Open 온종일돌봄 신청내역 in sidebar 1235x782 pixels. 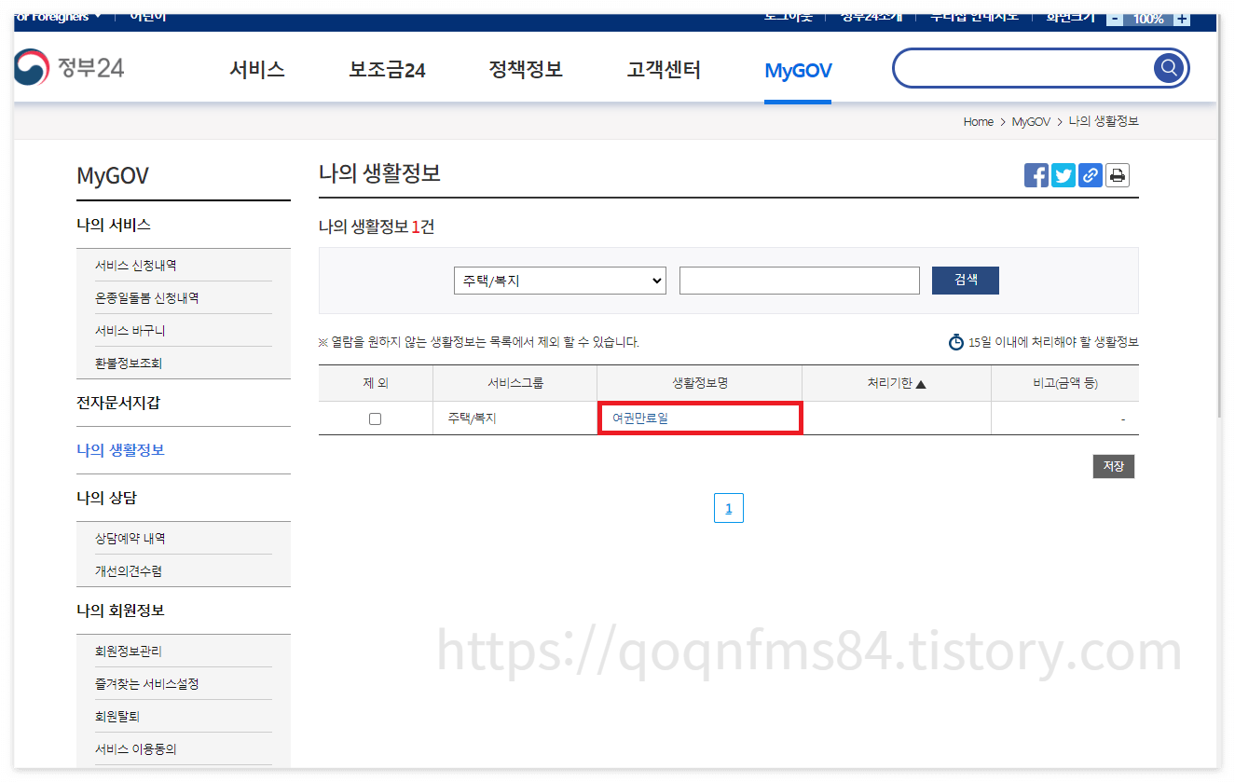[x=146, y=298]
